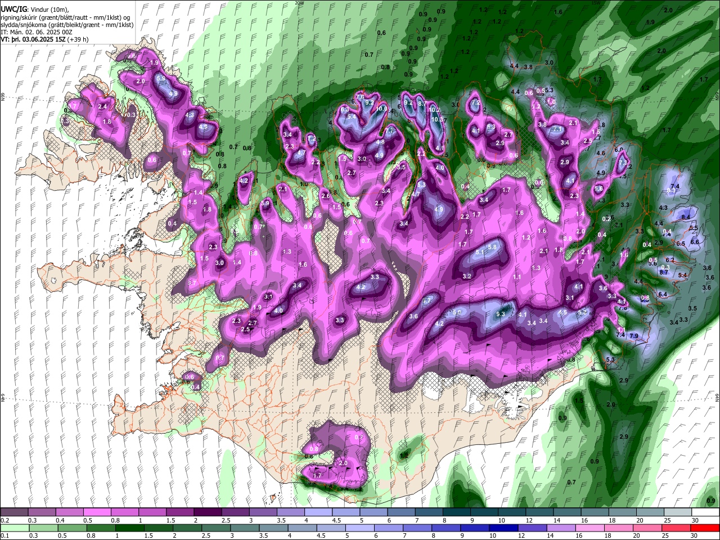Pick the red swatch labeled 30 in lower scale
The height and width of the screenshot is (540, 720).
click(704, 528)
